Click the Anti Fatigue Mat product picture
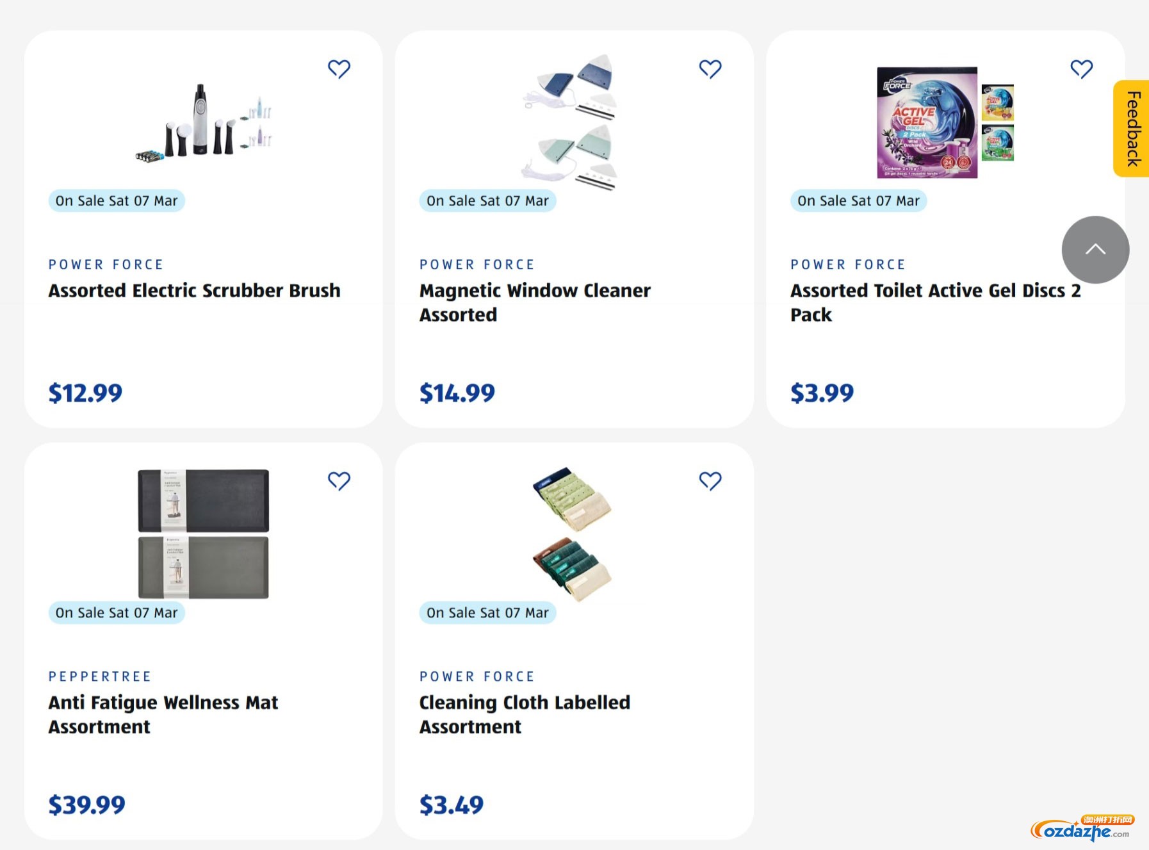 (204, 533)
